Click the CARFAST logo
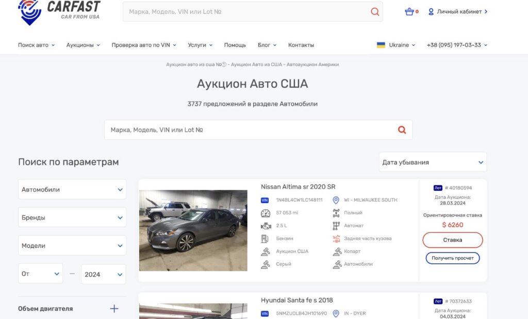Viewport: 528px width, 319px height. (59, 11)
